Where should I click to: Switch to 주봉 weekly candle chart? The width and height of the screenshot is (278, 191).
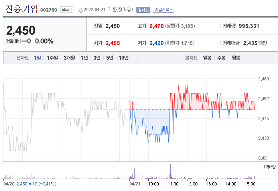(x=221, y=58)
